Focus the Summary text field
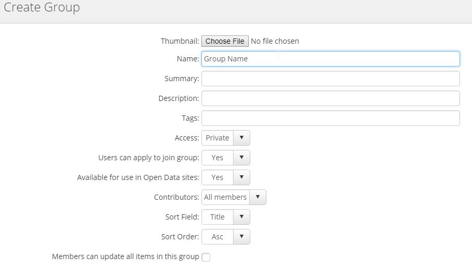 click(330, 79)
